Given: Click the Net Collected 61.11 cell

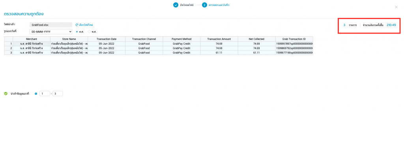Looking at the screenshot, I should click(256, 53).
